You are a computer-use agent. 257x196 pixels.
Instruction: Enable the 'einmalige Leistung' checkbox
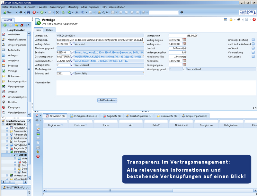click(x=253, y=40)
